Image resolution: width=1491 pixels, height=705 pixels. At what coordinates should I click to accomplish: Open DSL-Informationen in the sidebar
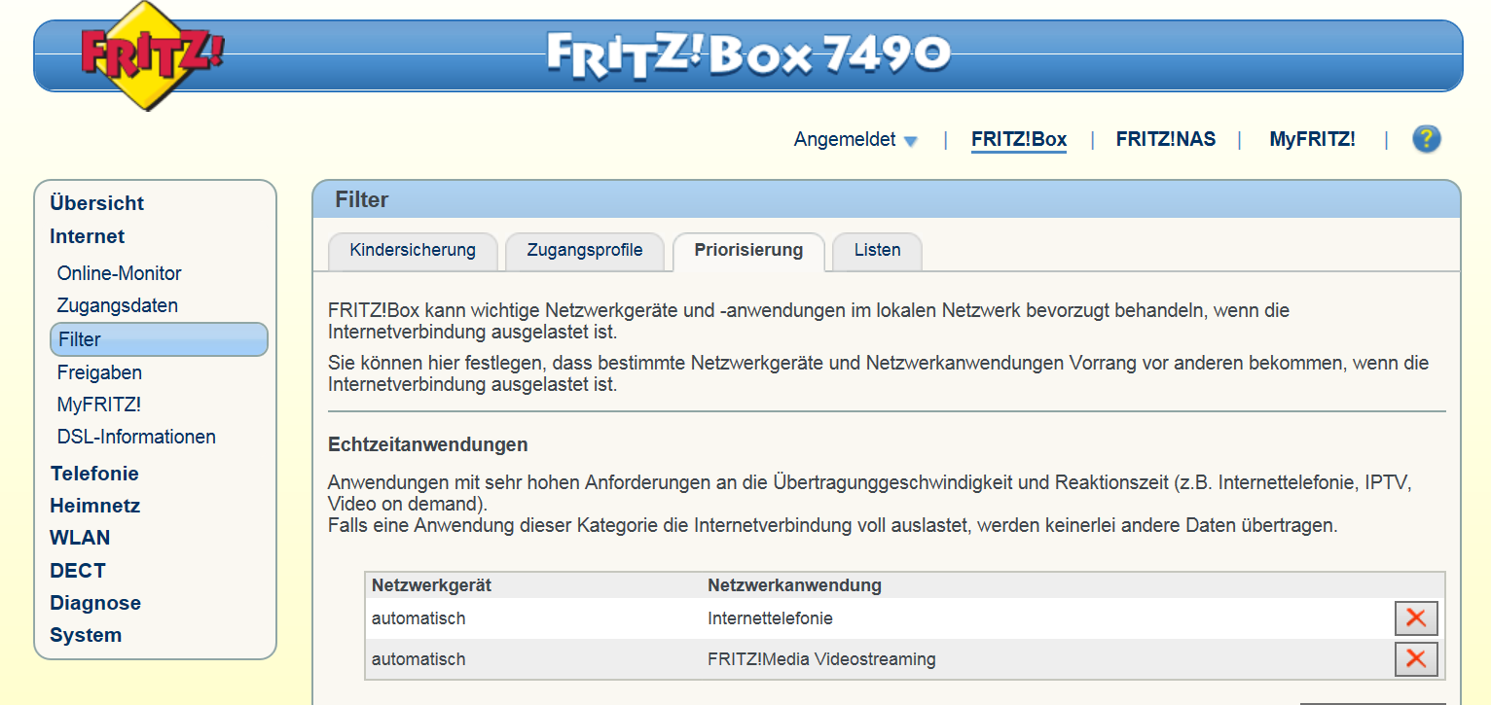pos(136,437)
